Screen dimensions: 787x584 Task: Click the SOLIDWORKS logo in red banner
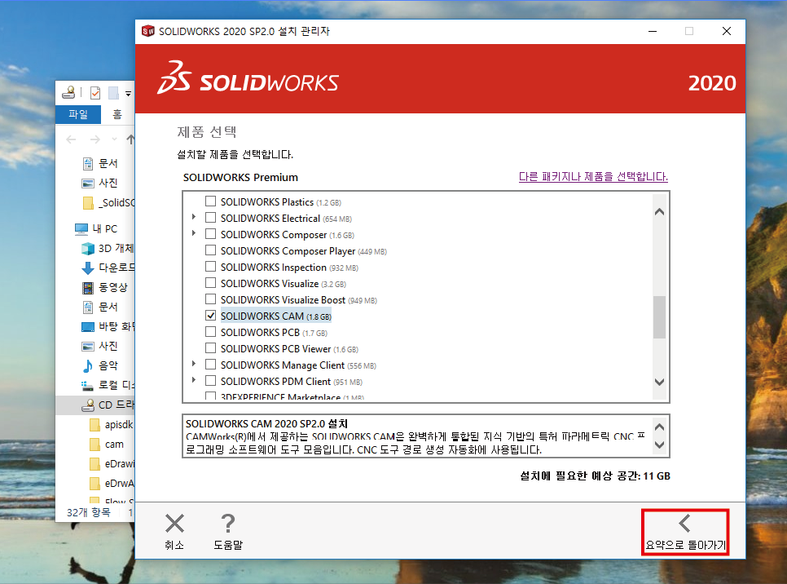[x=248, y=78]
